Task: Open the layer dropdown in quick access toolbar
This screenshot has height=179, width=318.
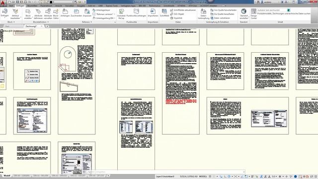Action: [73, 2]
